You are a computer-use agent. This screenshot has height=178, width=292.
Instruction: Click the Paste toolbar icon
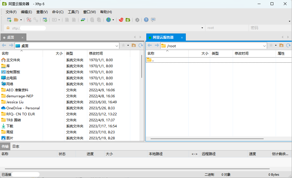[99, 20]
